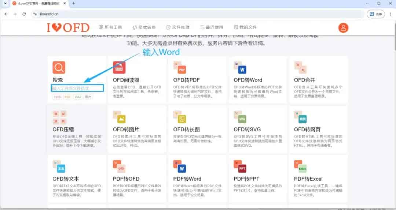Open the OFD阅读器 title link
The width and height of the screenshot is (396, 210).
coord(126,80)
